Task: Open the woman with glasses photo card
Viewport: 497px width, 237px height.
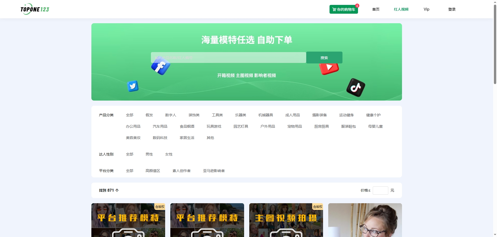Action: coord(365,220)
